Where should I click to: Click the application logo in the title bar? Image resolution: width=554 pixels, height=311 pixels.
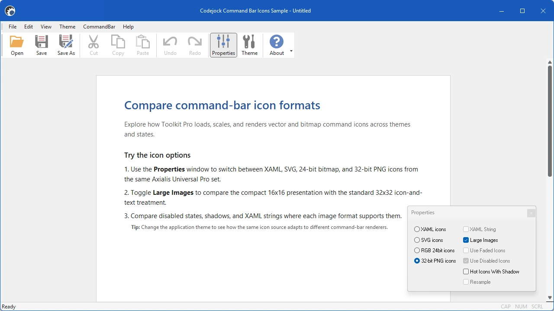(x=10, y=11)
